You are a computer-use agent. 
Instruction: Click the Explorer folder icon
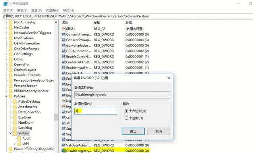tap(15, 117)
